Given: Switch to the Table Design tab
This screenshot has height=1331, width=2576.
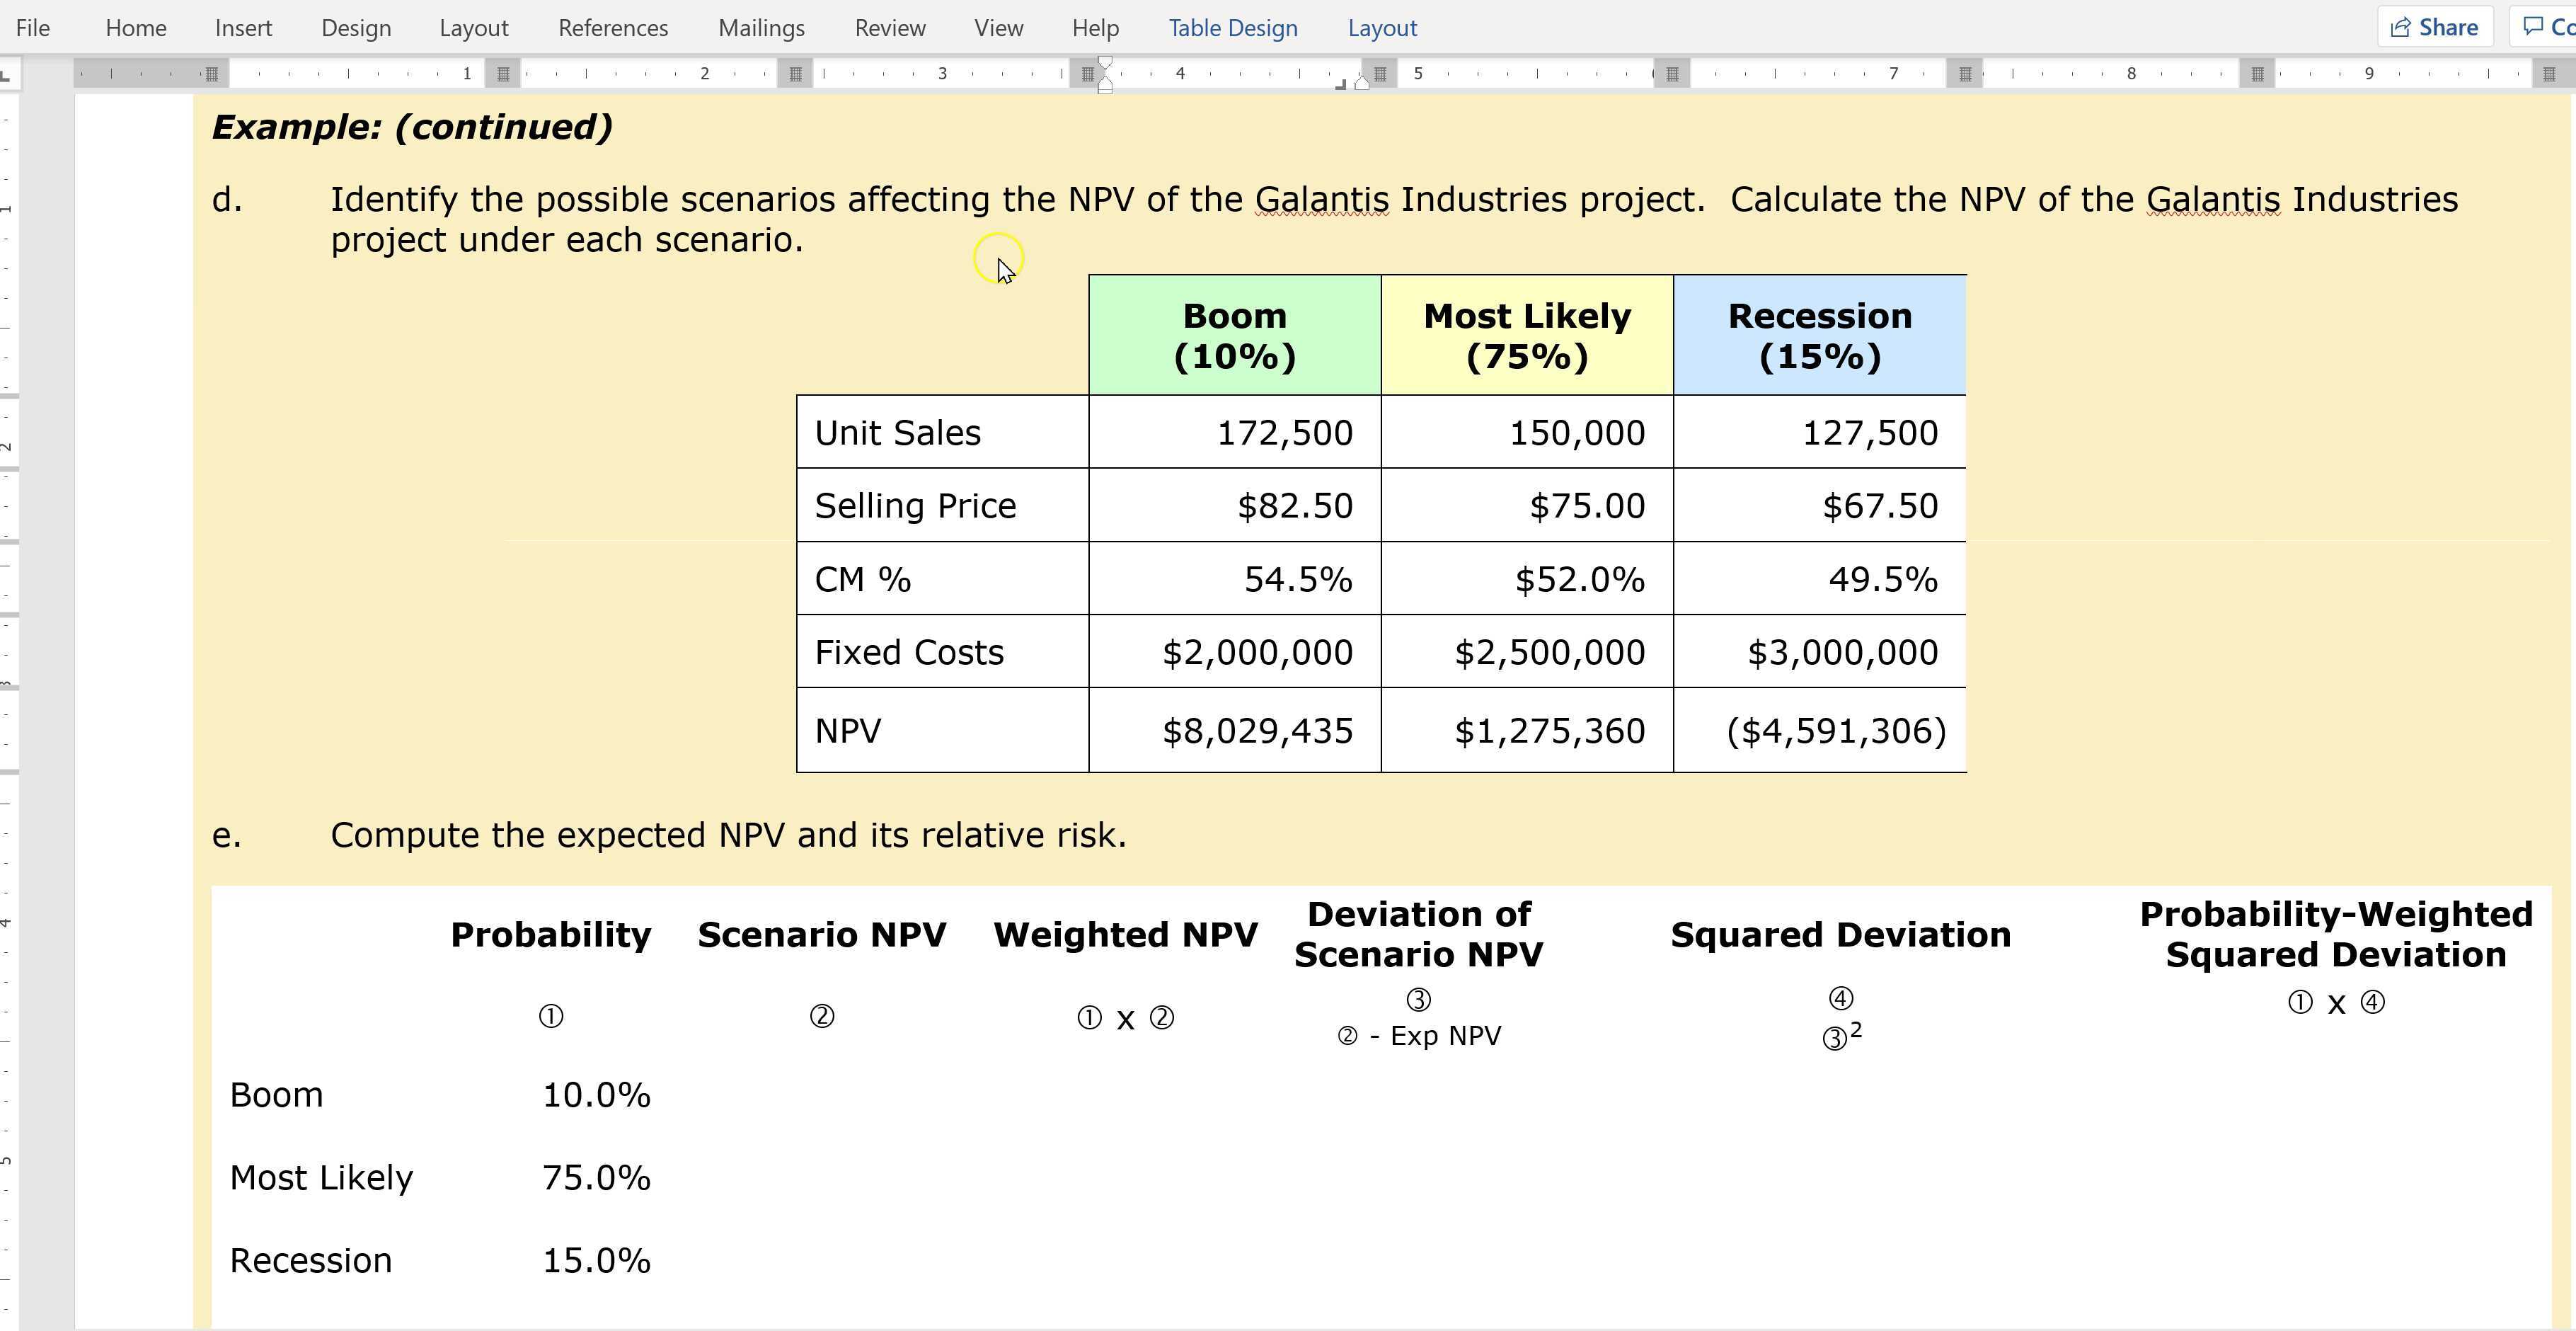Looking at the screenshot, I should click(x=1232, y=27).
